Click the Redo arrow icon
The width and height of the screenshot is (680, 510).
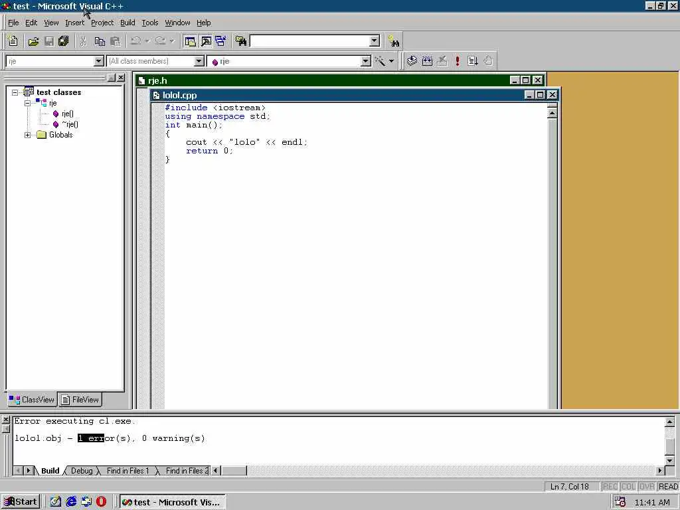click(x=160, y=41)
